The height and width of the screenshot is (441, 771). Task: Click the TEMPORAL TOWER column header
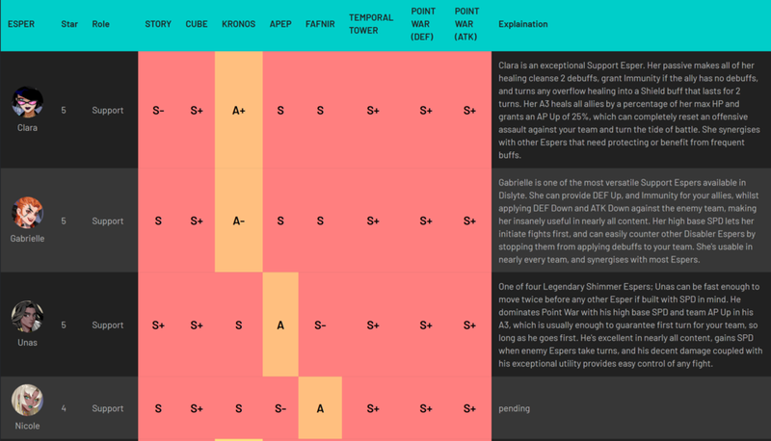371,24
